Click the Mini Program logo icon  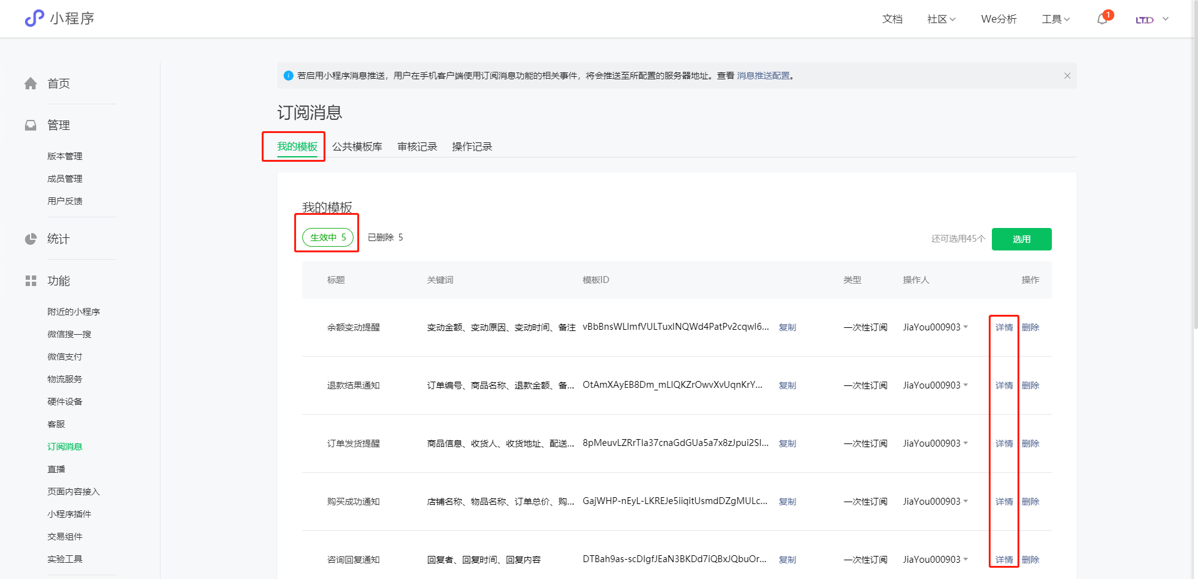34,19
